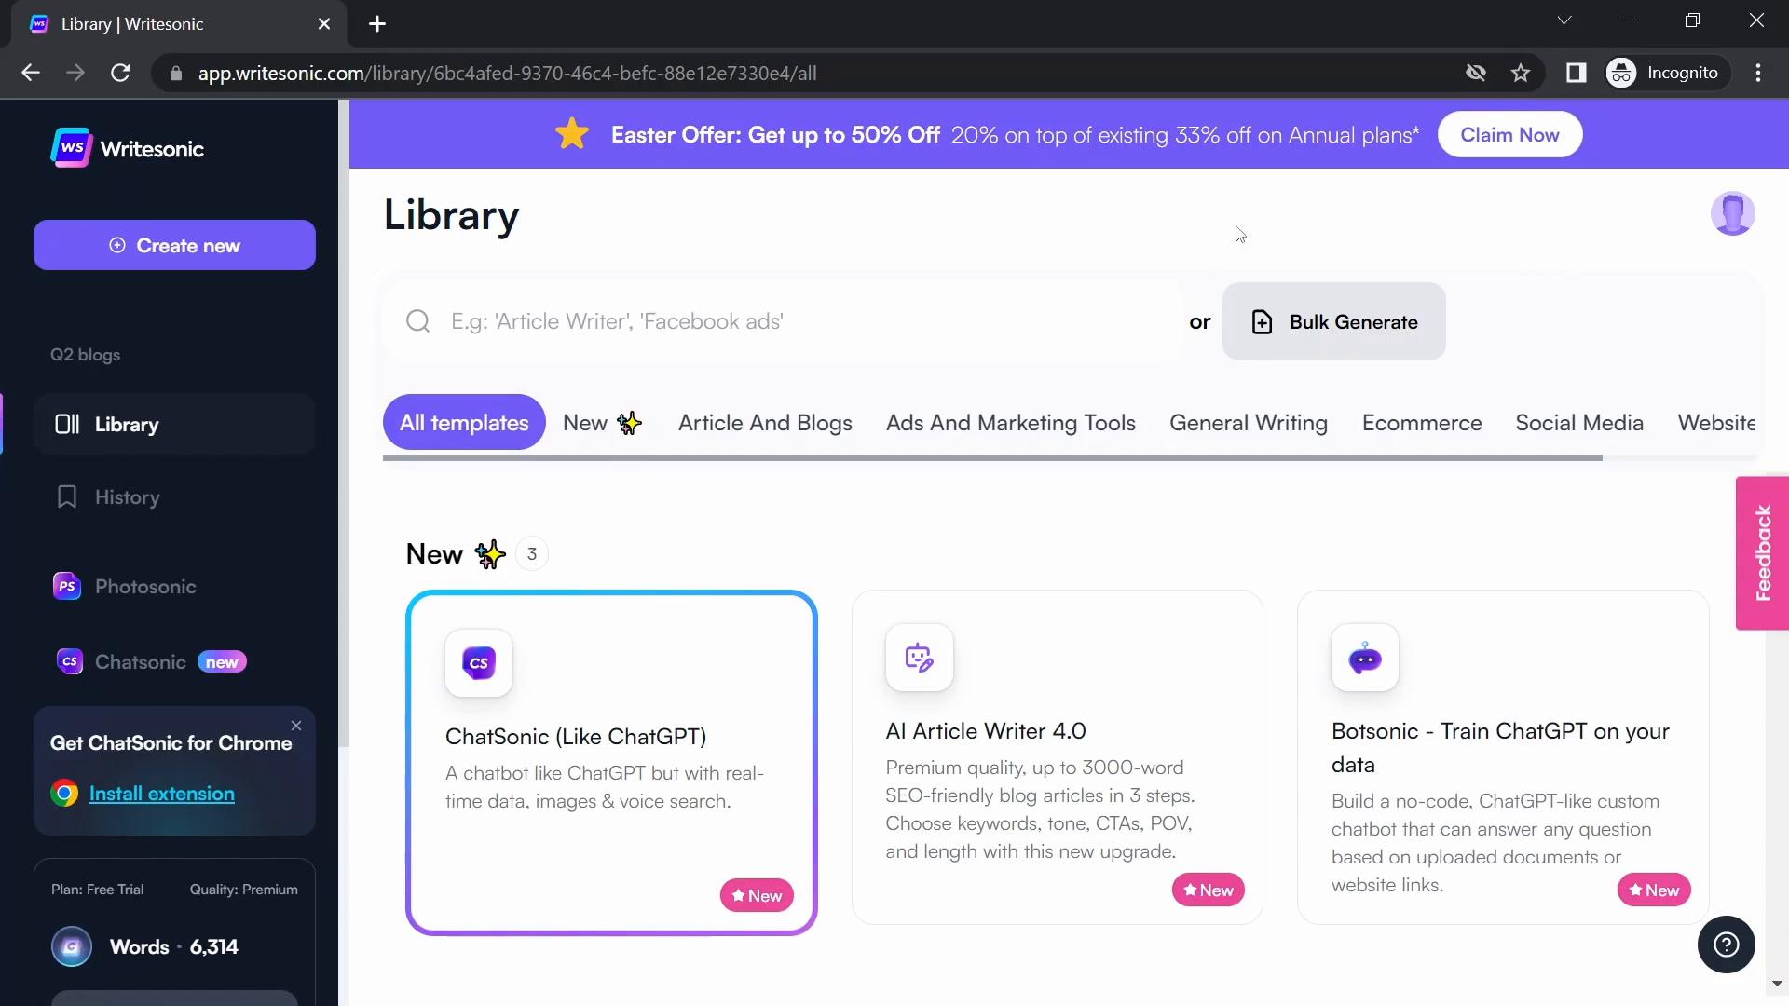Open the Library panel icon
The image size is (1789, 1006).
tap(66, 424)
